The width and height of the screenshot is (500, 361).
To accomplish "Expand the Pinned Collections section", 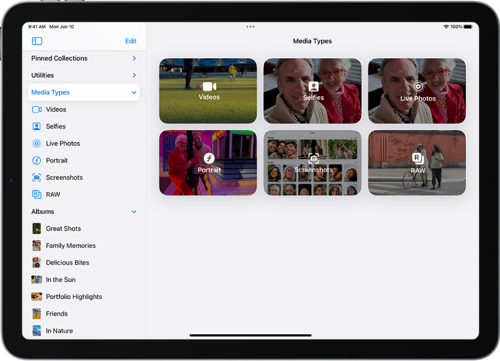I will (134, 58).
